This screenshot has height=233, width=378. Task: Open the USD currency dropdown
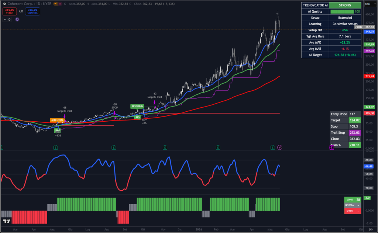pyautogui.click(x=370, y=4)
